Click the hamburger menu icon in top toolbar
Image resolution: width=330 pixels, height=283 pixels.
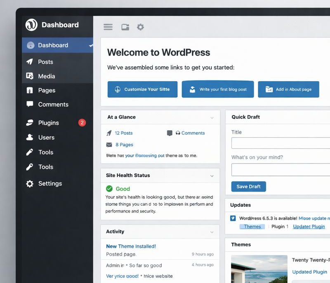coord(108,27)
